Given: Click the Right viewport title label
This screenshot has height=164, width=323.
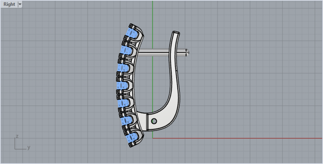Looking at the screenshot, I should click(x=9, y=4).
